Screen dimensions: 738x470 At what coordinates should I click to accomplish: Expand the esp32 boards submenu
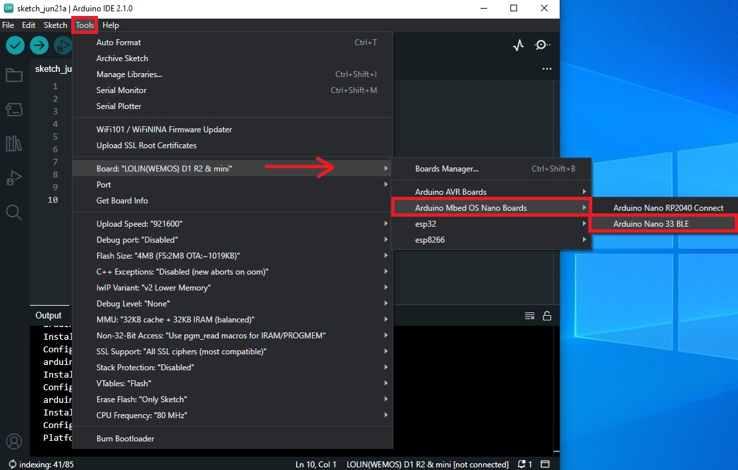491,224
